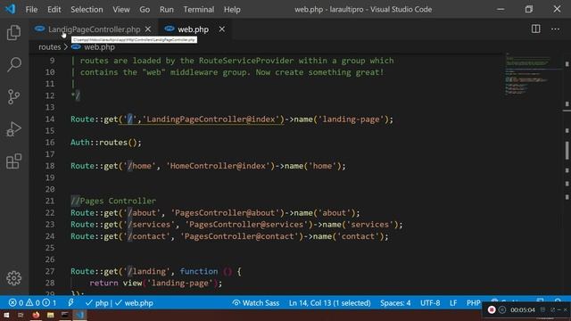The image size is (571, 321).
Task: Click Auth::routes(); on line 16
Action: point(106,143)
